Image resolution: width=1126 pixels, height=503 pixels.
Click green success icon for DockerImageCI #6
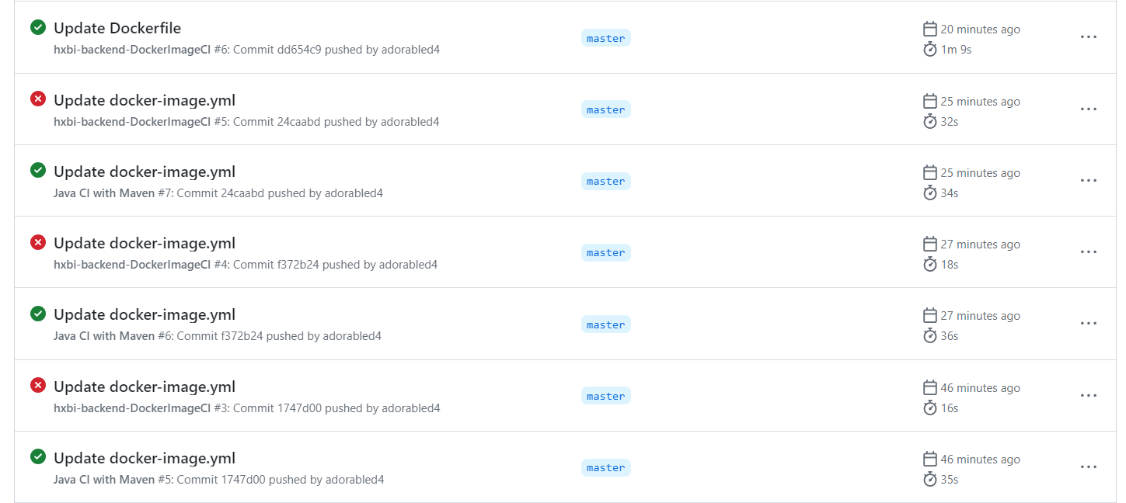pyautogui.click(x=38, y=28)
